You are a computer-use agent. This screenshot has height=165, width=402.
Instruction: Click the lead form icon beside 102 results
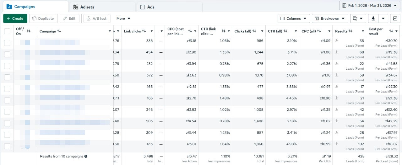pos(337,144)
